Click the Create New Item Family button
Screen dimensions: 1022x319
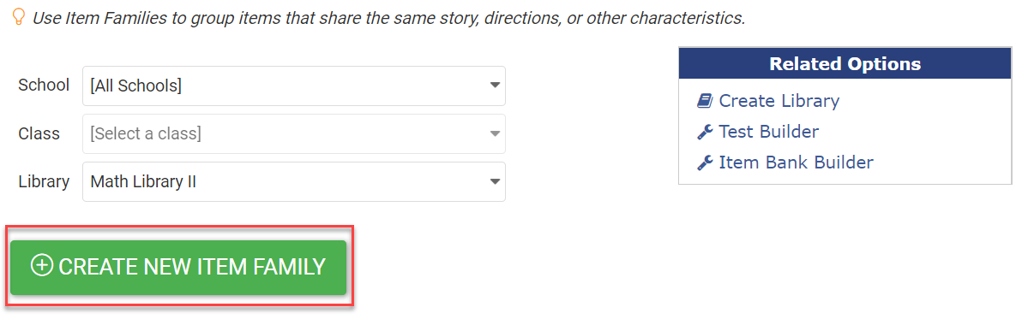coord(178,267)
